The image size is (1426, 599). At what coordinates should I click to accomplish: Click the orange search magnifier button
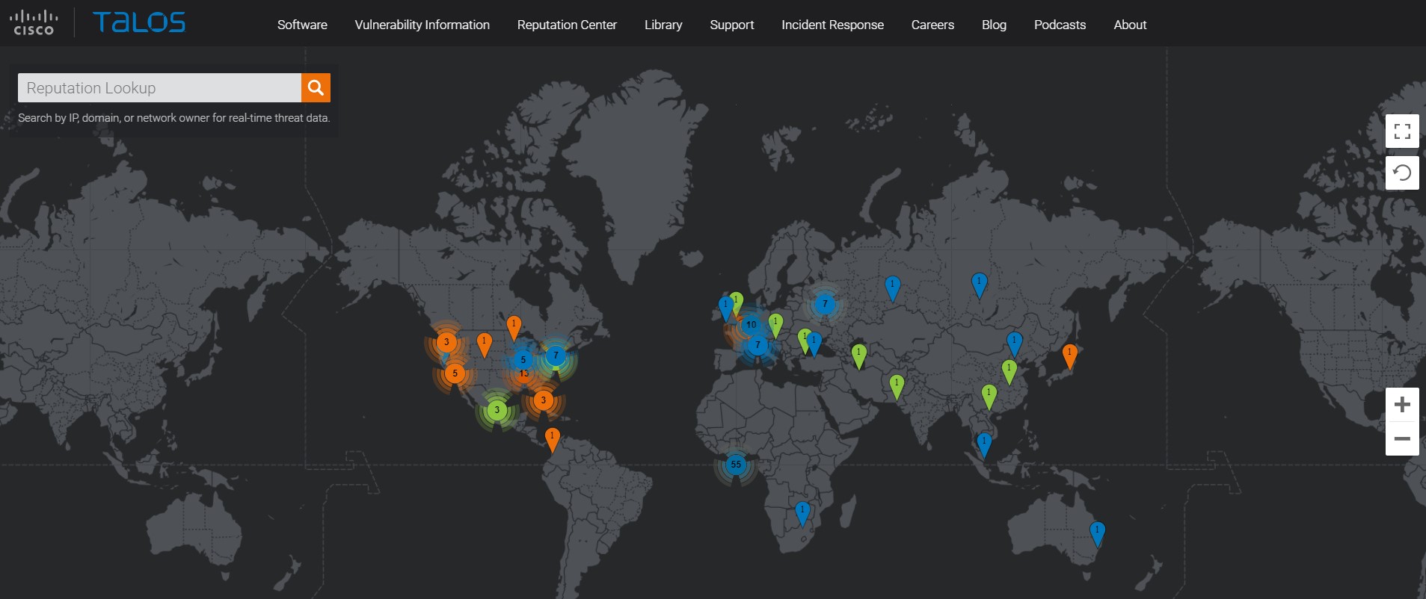(x=316, y=87)
